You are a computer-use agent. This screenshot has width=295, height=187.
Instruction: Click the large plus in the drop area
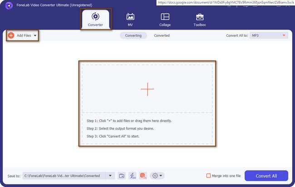click(147, 89)
